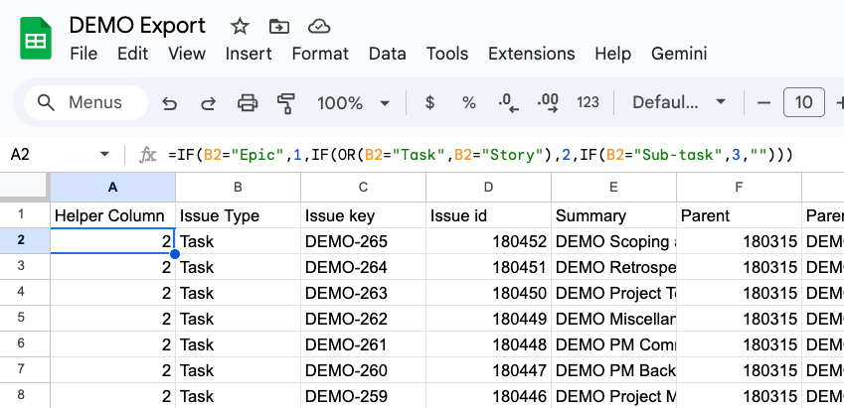
Task: Open the Google Sheets home icon
Action: (36, 38)
